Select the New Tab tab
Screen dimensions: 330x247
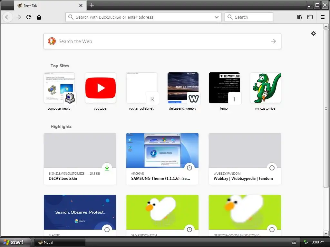tap(50, 5)
